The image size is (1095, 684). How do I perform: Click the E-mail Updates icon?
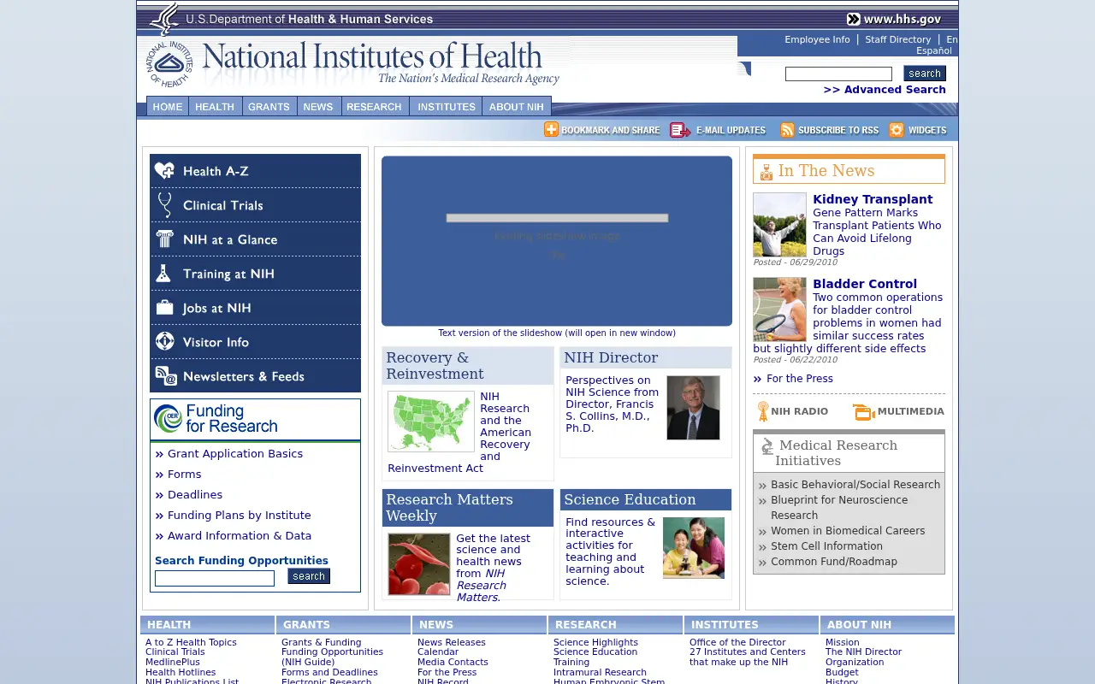[680, 130]
